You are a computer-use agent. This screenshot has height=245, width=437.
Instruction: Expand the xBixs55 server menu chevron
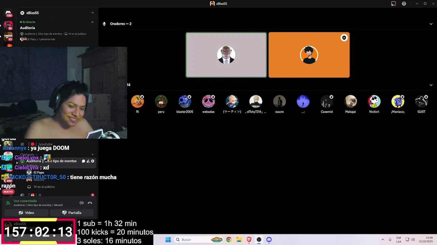click(x=93, y=13)
